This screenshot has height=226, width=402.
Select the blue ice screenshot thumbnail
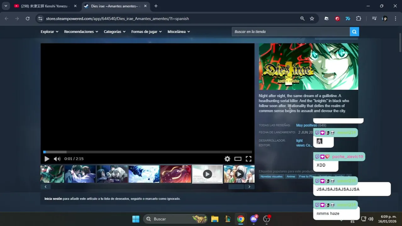(x=144, y=174)
